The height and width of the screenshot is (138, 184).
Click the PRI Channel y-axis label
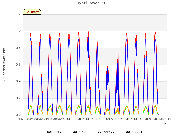tap(4, 65)
